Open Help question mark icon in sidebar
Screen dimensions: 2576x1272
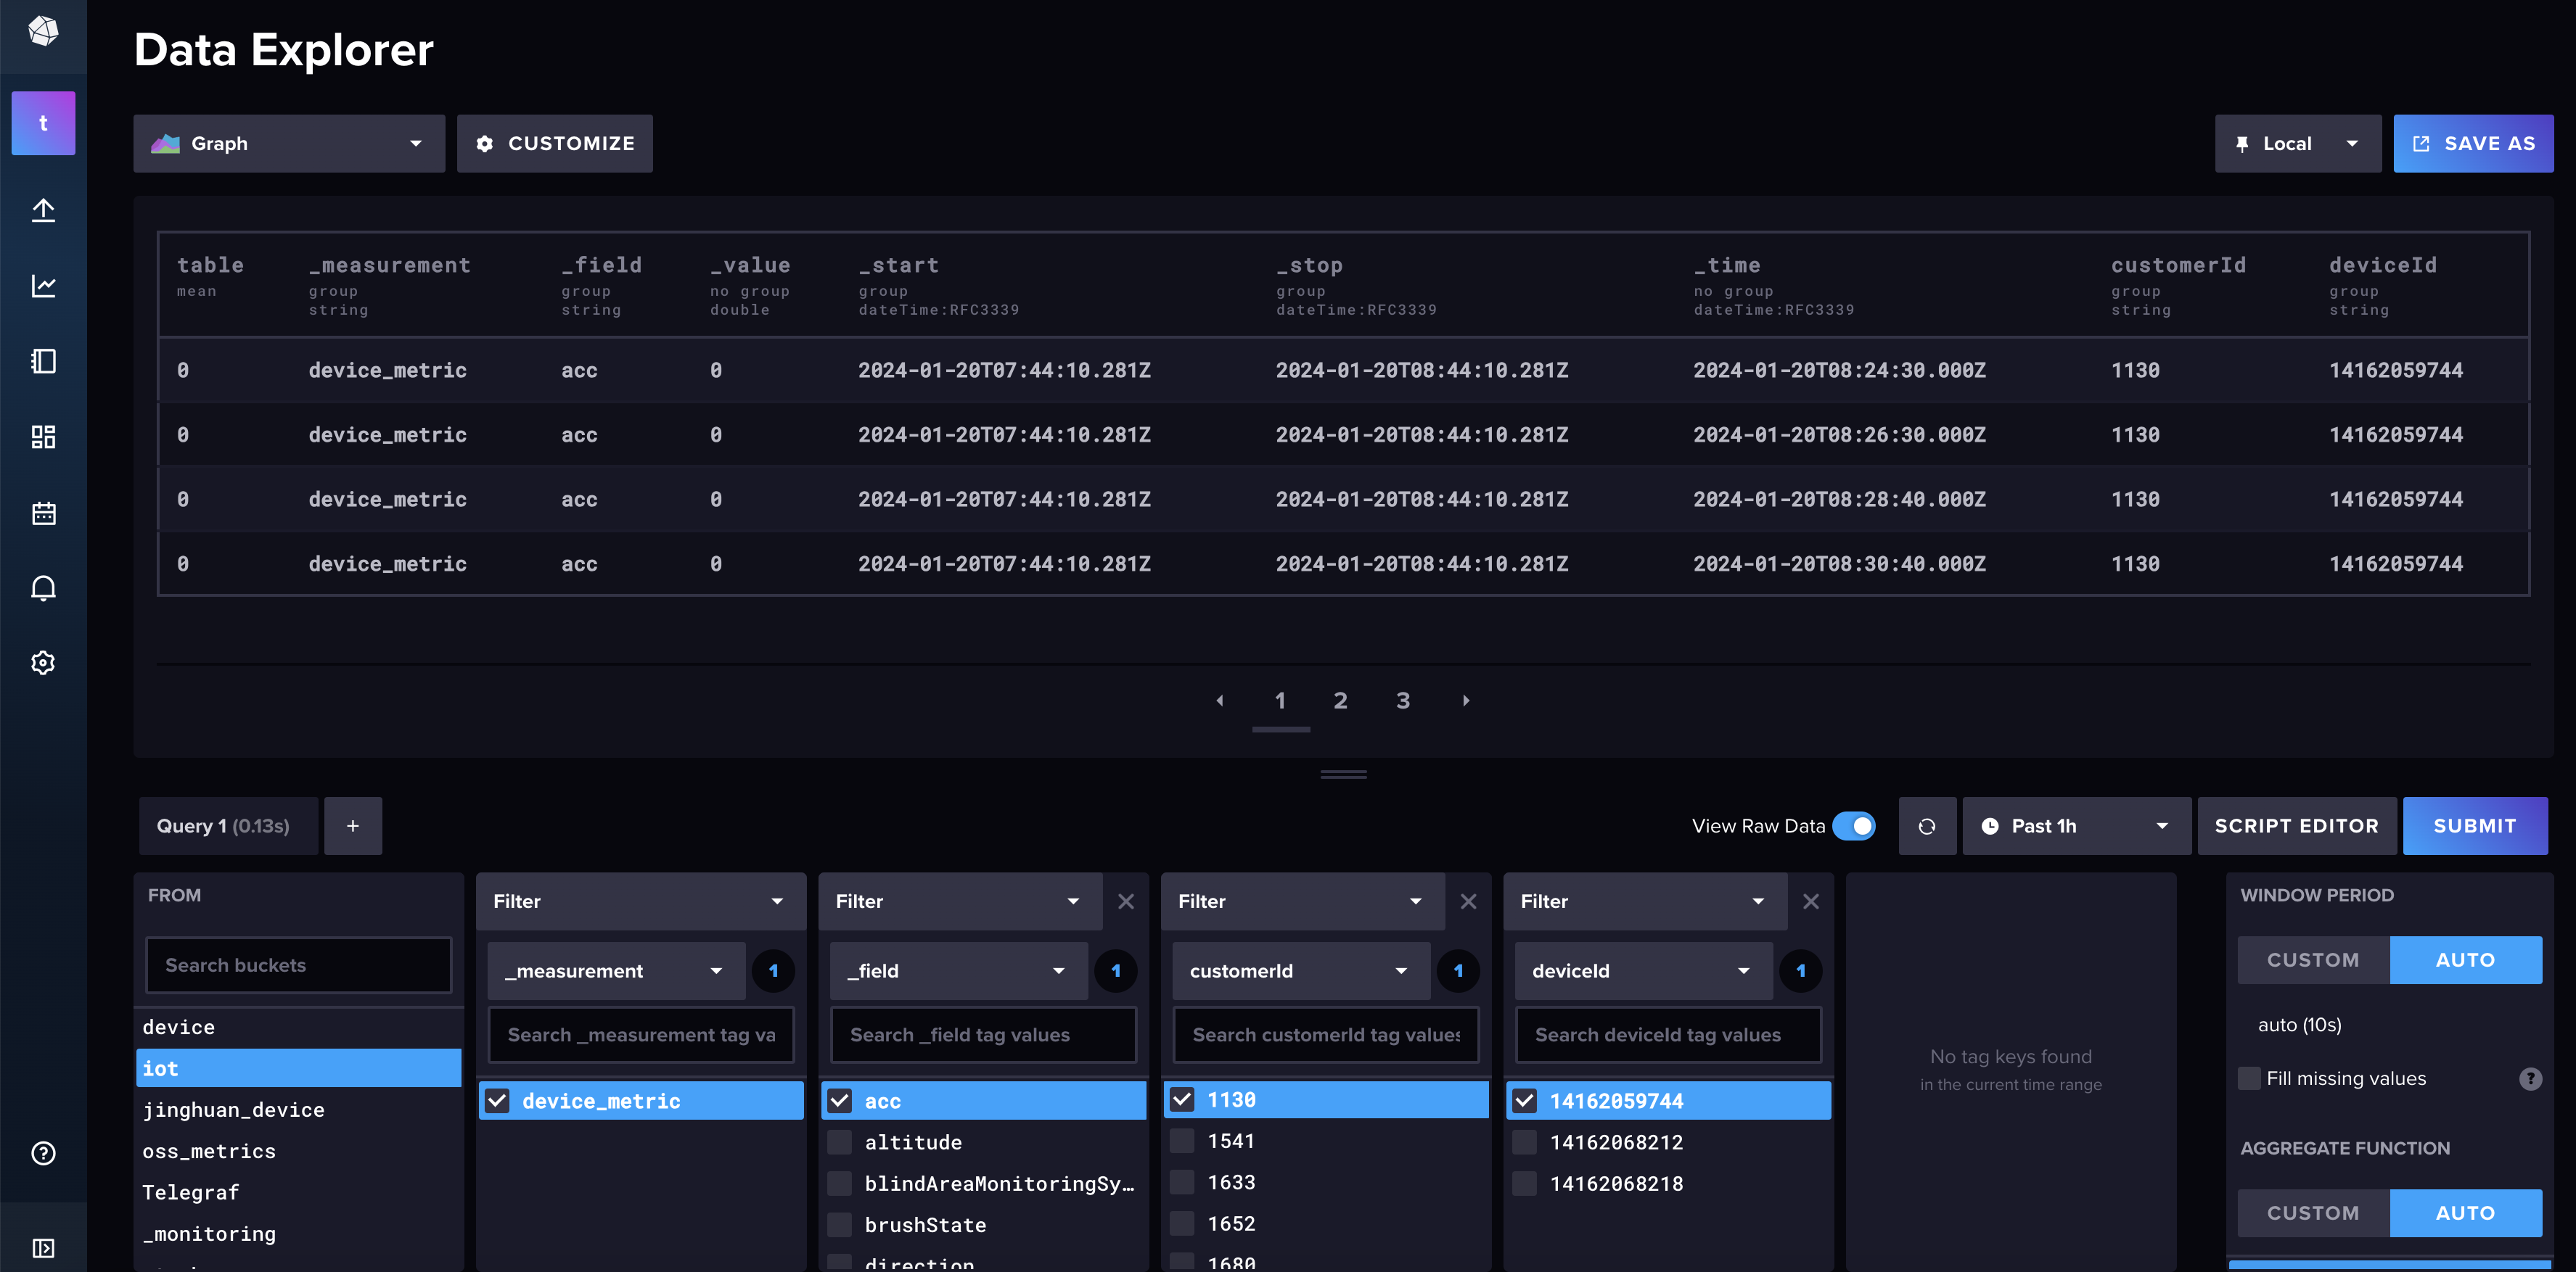(43, 1153)
